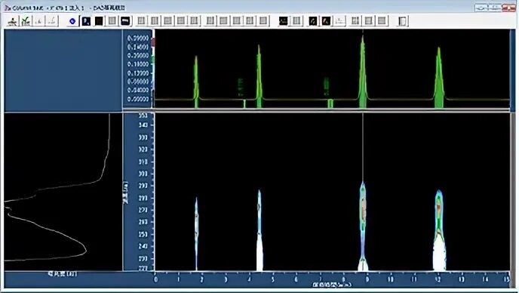
Task: Click the dark blue icon with white bar
Action: click(x=125, y=21)
